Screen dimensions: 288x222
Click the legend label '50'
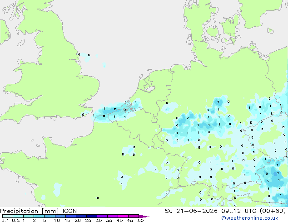click(140, 220)
